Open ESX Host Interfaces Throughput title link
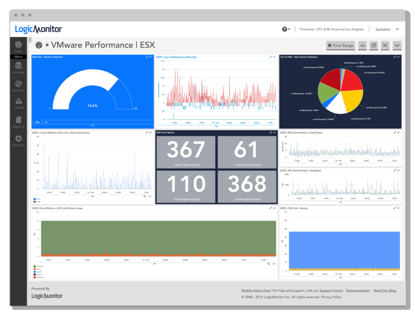The width and height of the screenshot is (415, 320). 301,170
